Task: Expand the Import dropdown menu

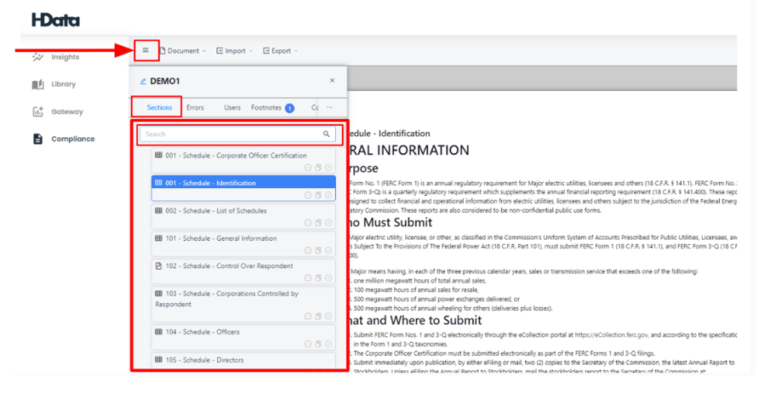Action: pyautogui.click(x=235, y=50)
